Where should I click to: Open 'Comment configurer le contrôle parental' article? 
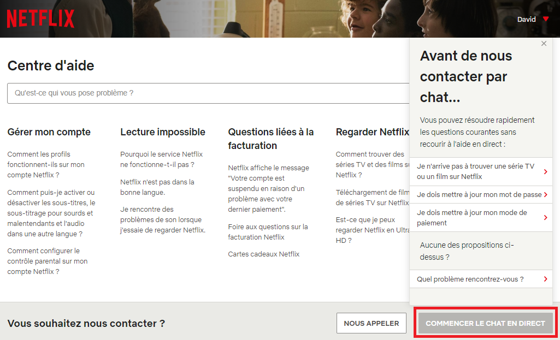47,261
